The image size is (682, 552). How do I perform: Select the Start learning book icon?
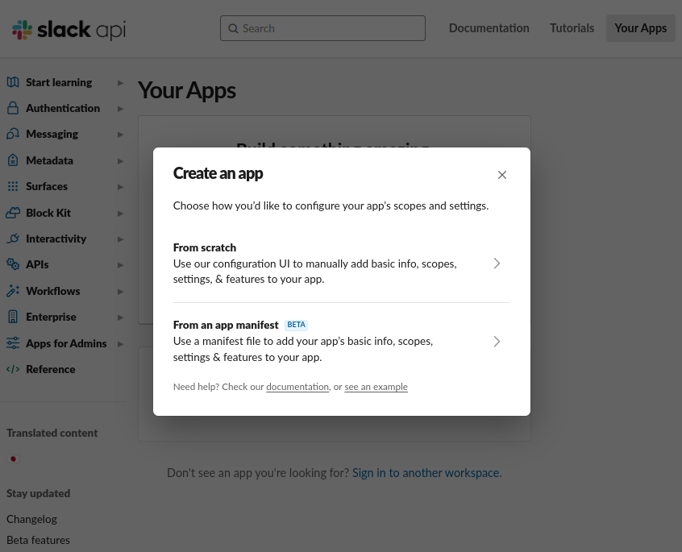coord(13,81)
